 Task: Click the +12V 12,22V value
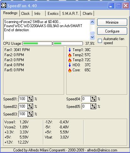[x=23, y=142]
